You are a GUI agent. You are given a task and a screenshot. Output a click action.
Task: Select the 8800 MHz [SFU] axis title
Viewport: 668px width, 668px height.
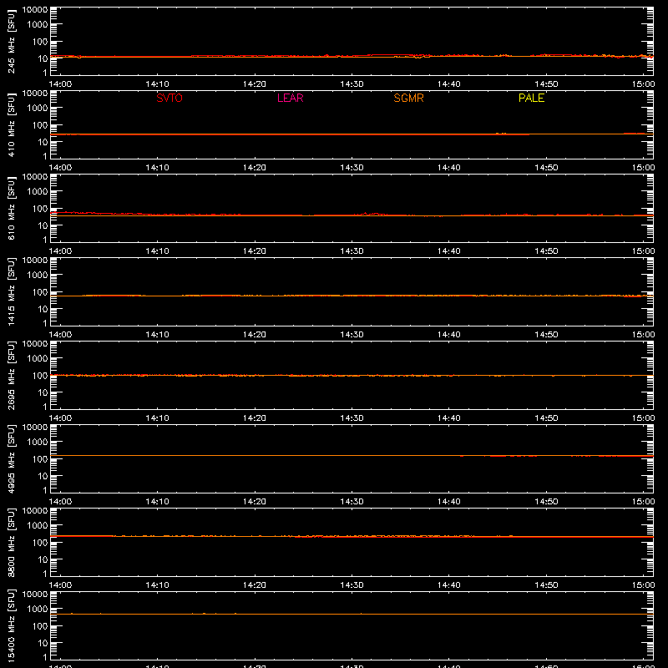click(11, 542)
